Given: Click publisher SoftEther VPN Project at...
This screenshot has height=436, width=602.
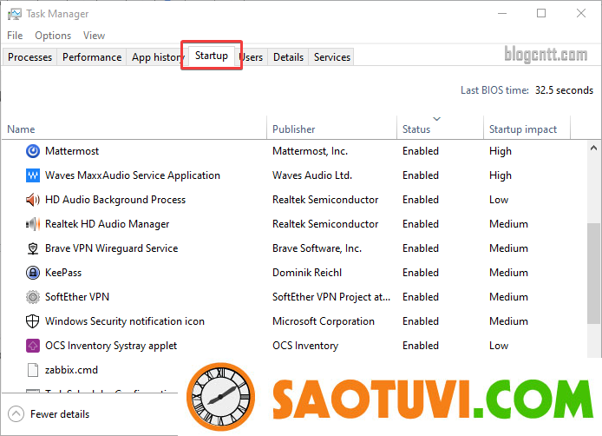Looking at the screenshot, I should pyautogui.click(x=331, y=297).
